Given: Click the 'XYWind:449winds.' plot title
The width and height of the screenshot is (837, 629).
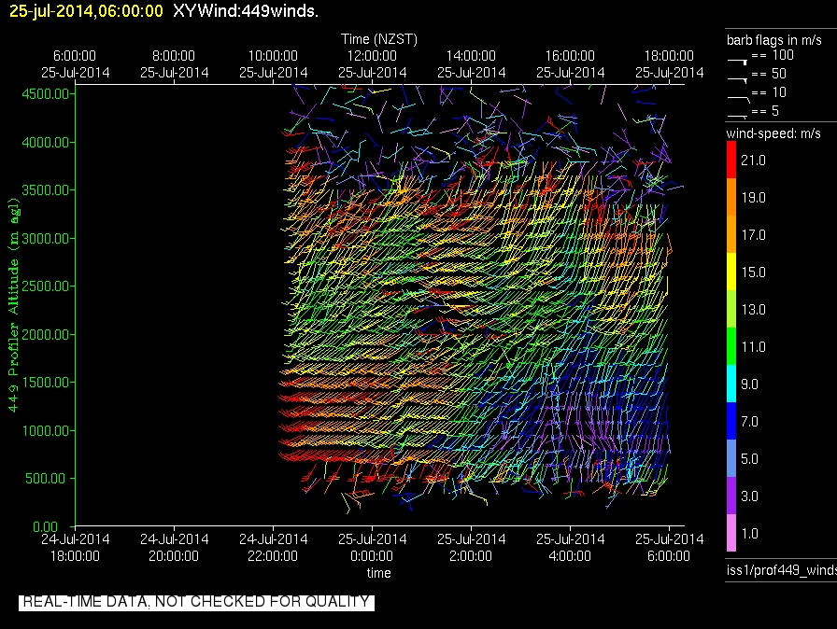Looking at the screenshot, I should coord(246,10).
